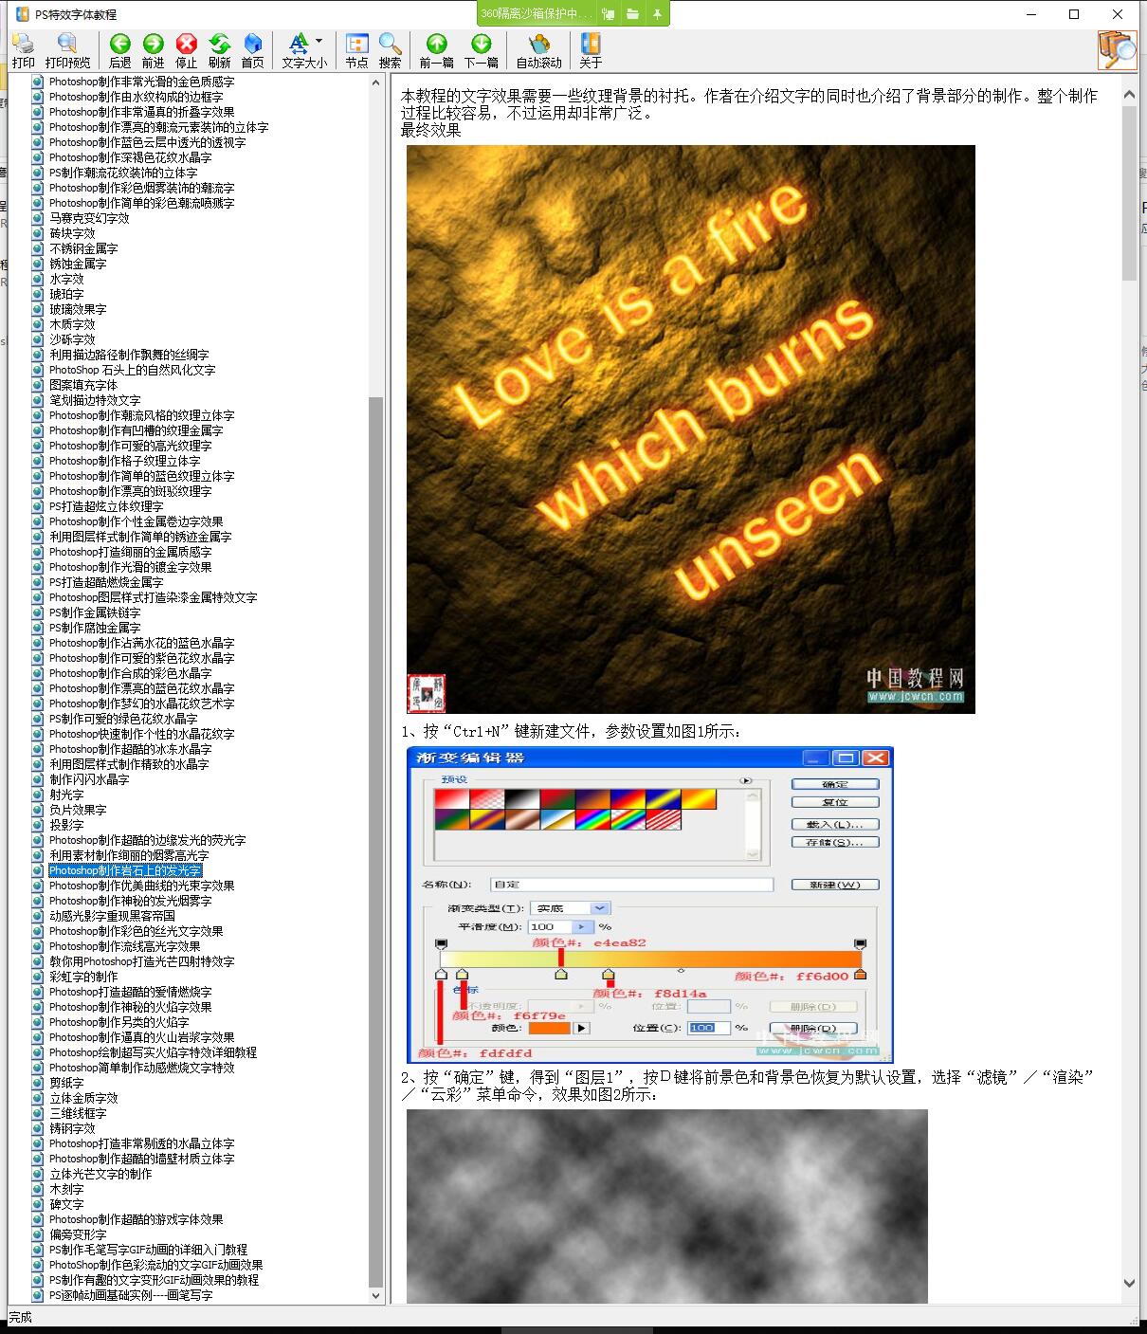Refresh the page using 刷新 icon
This screenshot has height=1334, width=1147.
[220, 50]
